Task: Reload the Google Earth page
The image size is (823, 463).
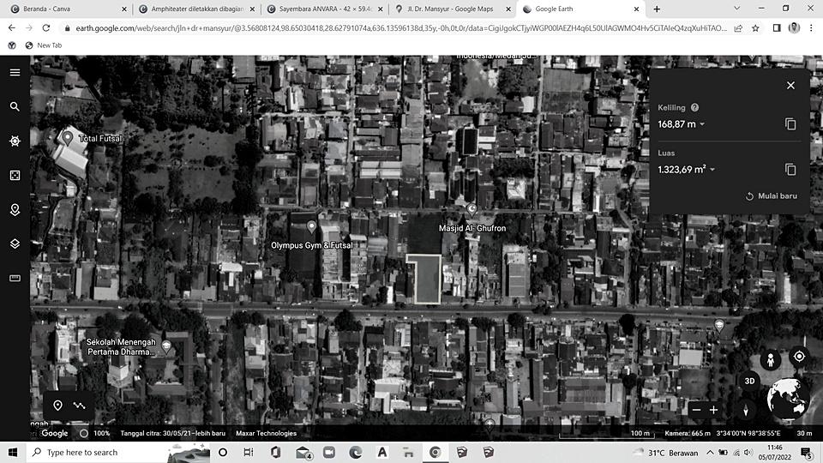Action: tap(46, 27)
